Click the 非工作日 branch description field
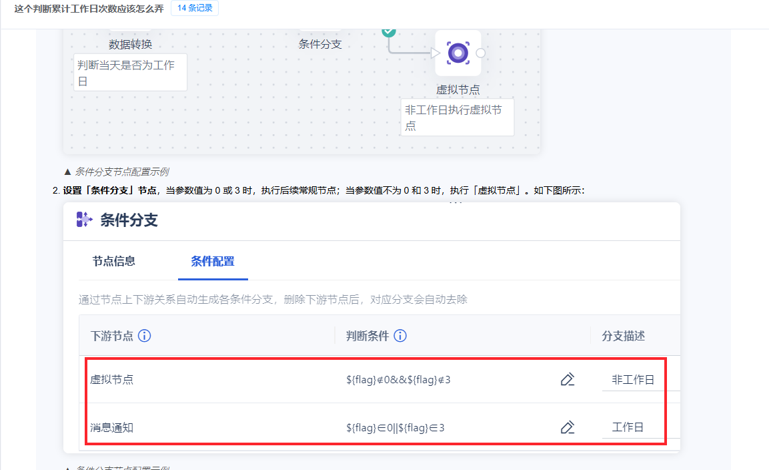Viewport: 769px width, 470px height. (x=633, y=380)
